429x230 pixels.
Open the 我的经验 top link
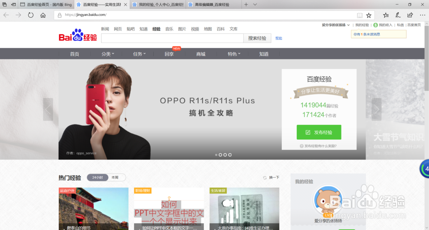(362, 25)
